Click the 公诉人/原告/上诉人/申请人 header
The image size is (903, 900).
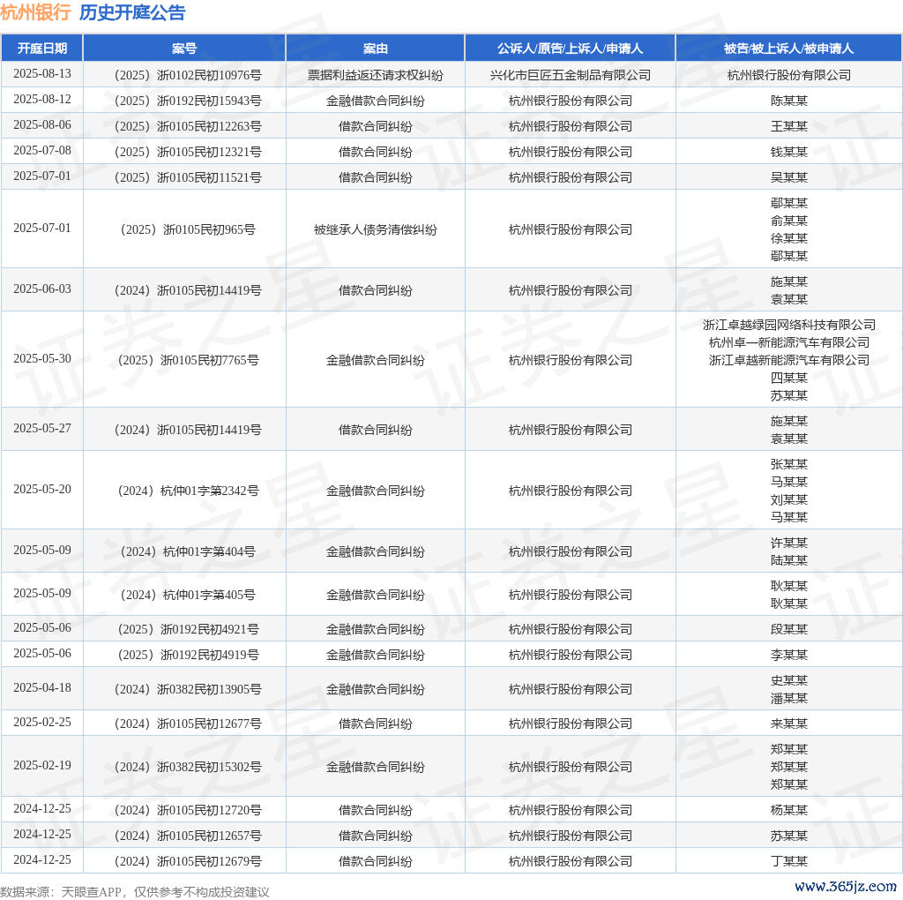(x=570, y=49)
